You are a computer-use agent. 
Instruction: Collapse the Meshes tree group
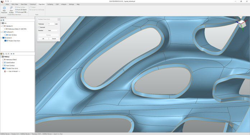tap(1, 26)
